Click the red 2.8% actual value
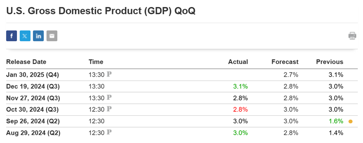The image size is (363, 143). (241, 109)
